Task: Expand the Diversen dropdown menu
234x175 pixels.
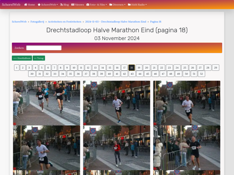Action: coord(118,5)
